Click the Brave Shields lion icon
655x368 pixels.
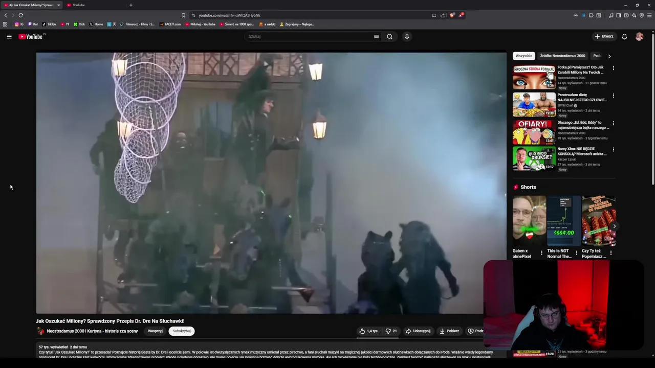(x=452, y=15)
